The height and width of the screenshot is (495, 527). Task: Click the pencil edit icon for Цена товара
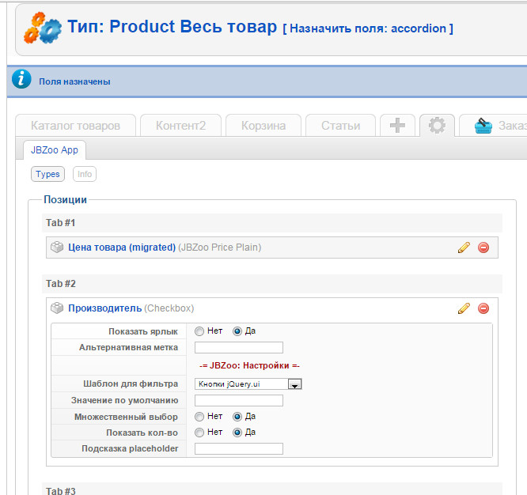coord(464,247)
